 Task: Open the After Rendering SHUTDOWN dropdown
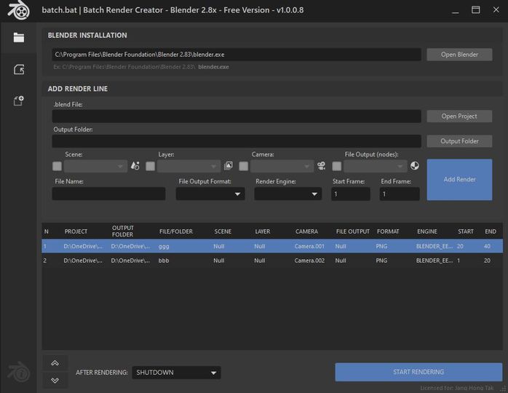[176, 373]
